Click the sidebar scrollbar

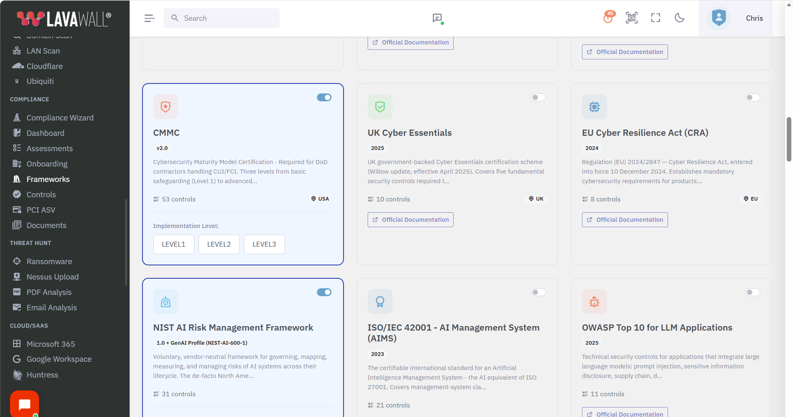click(x=126, y=242)
